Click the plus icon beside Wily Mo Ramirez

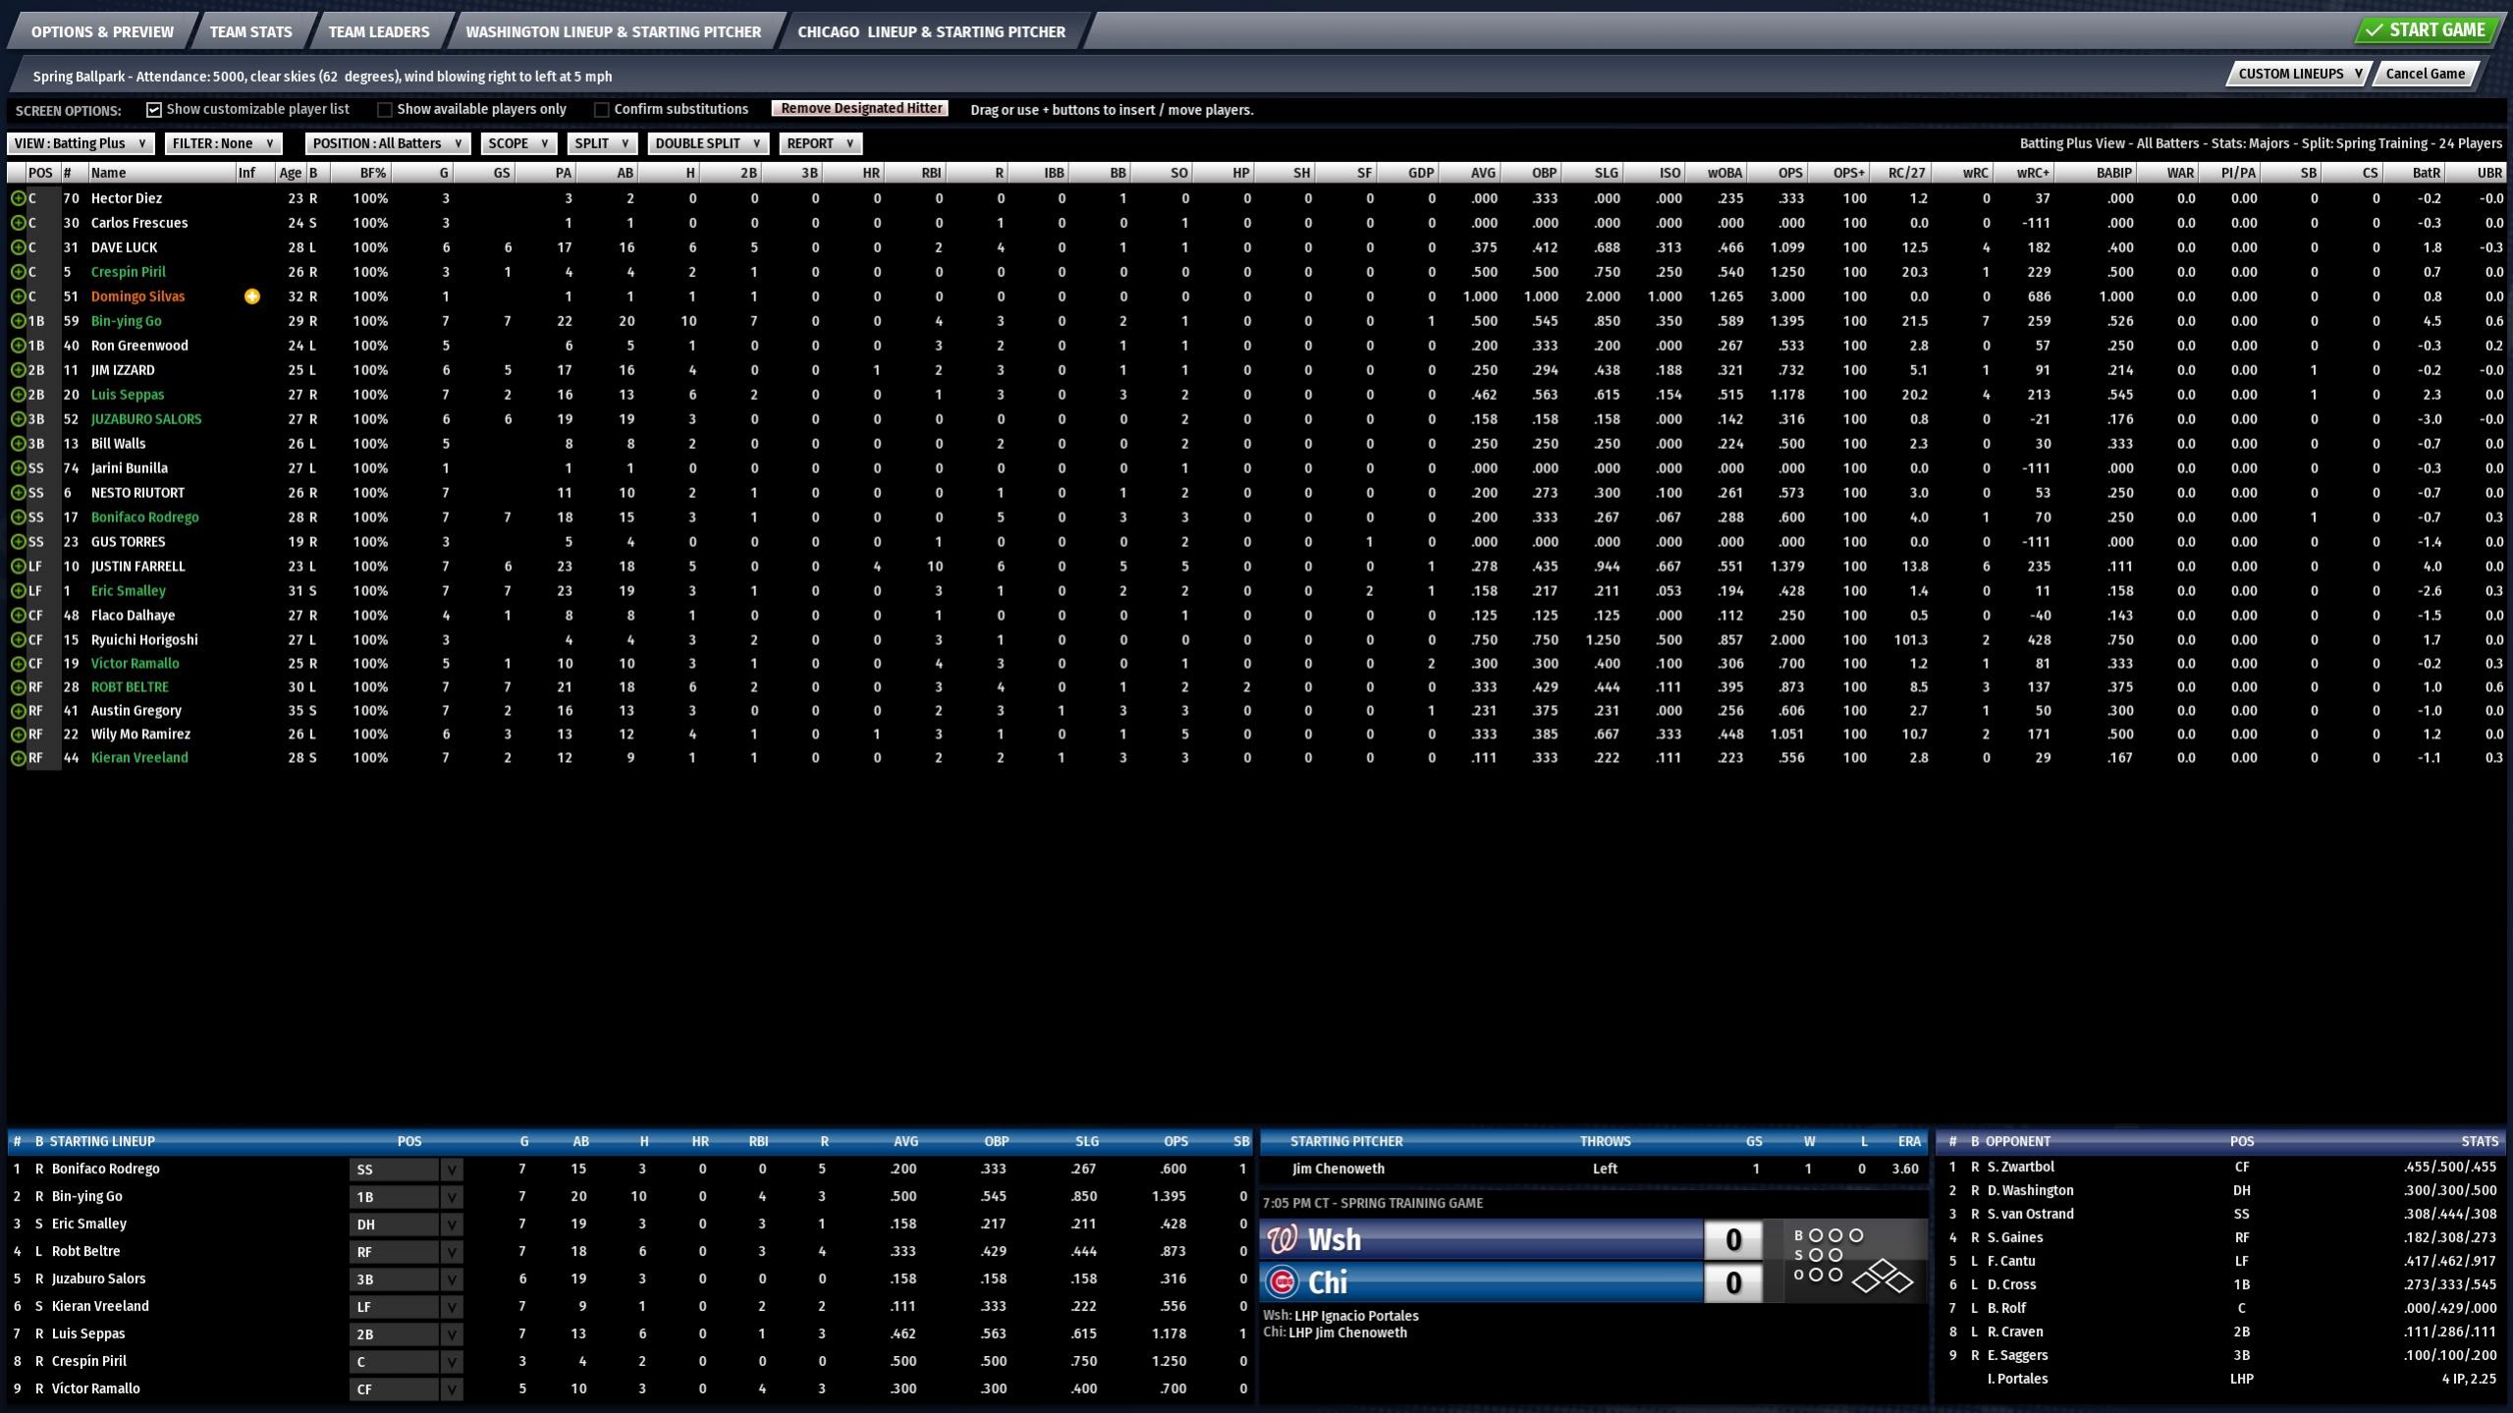(x=18, y=734)
